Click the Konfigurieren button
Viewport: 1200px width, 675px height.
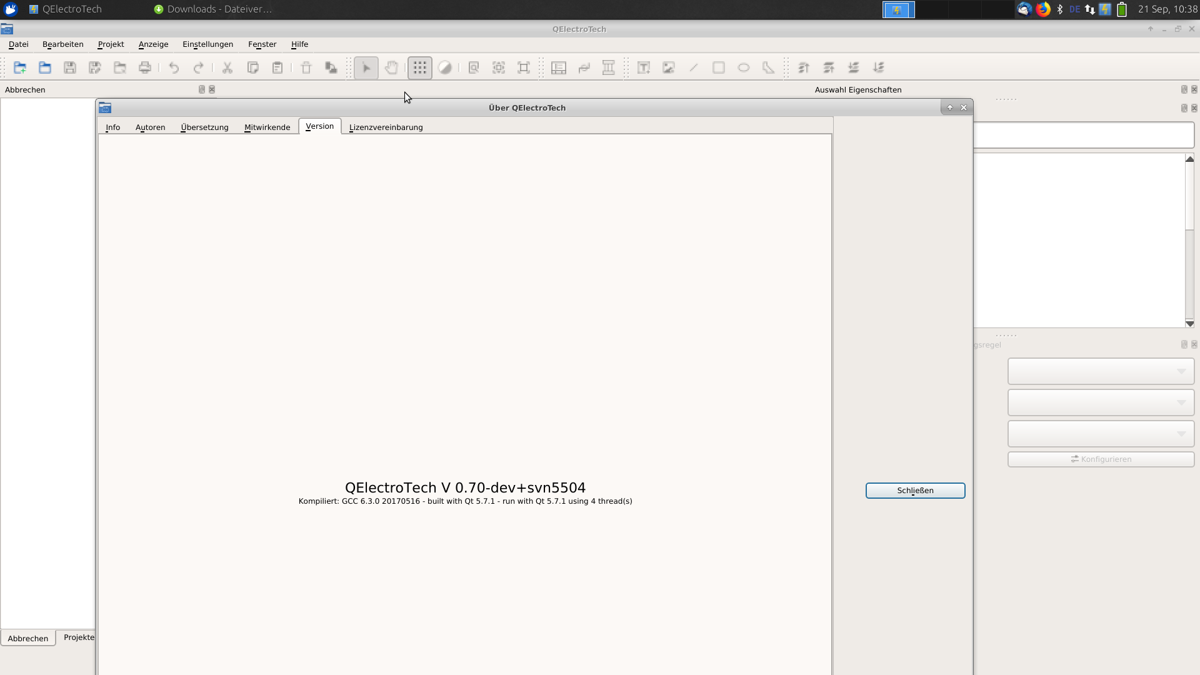pos(1101,459)
